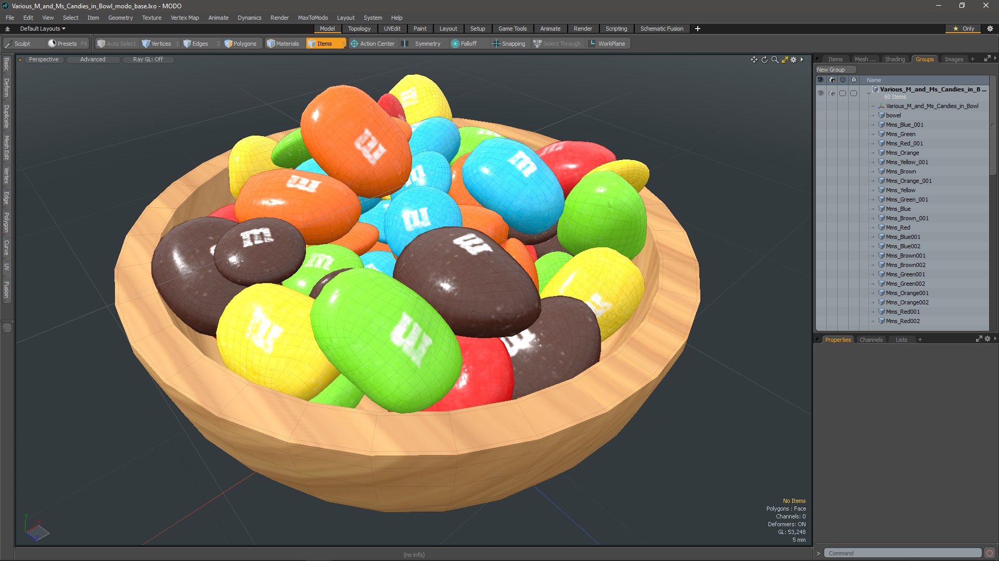Image resolution: width=999 pixels, height=561 pixels.
Task: Toggle Ray GL: Off button
Action: (x=148, y=60)
